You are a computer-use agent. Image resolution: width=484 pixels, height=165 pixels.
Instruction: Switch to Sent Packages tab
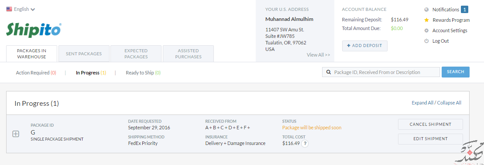point(84,54)
